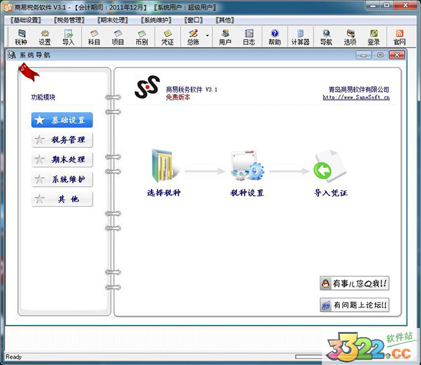Image resolution: width=421 pixels, height=365 pixels.
Task: Open the 导入凭证 green arrow icon
Action: (x=330, y=165)
